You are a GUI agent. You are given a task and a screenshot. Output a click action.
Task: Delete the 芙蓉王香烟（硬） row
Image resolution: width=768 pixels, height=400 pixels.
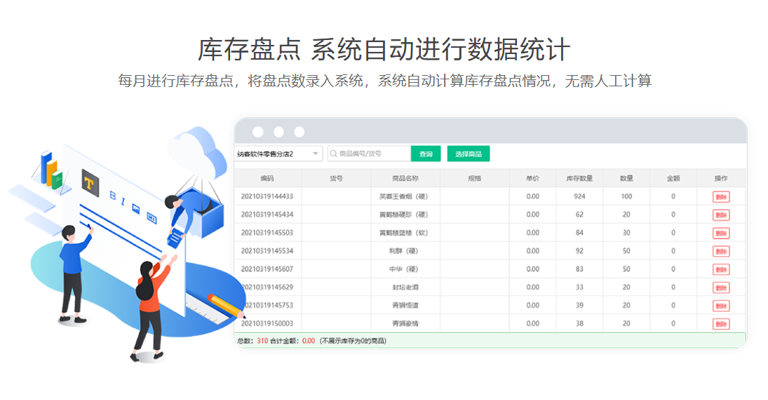pyautogui.click(x=721, y=196)
